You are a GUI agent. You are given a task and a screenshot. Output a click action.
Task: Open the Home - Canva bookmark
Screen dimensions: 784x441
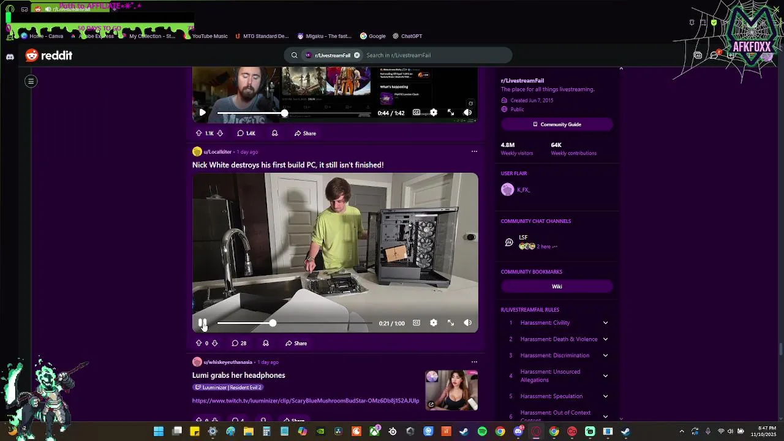pyautogui.click(x=42, y=36)
